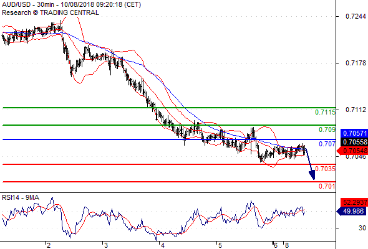This screenshot has height=249, width=368.
Task: Select the green 0.7115 resistance label
Action: pyautogui.click(x=325, y=112)
